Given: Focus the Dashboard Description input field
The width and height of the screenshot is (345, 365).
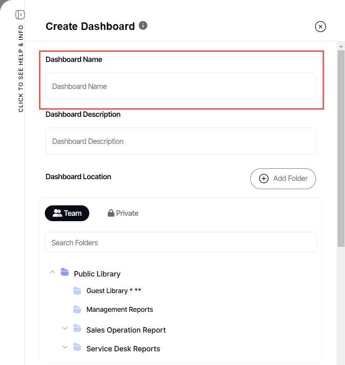Looking at the screenshot, I should point(181,141).
